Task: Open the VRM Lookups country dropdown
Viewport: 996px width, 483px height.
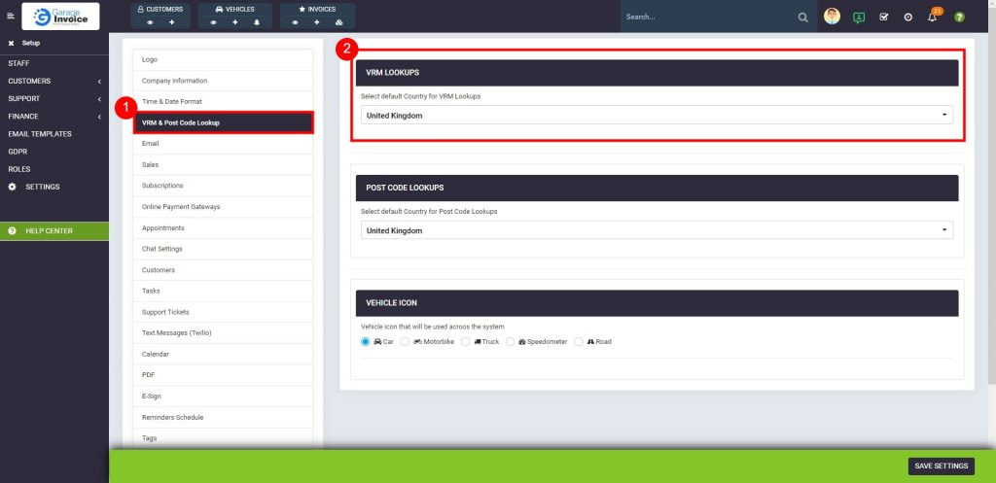Action: tap(657, 115)
